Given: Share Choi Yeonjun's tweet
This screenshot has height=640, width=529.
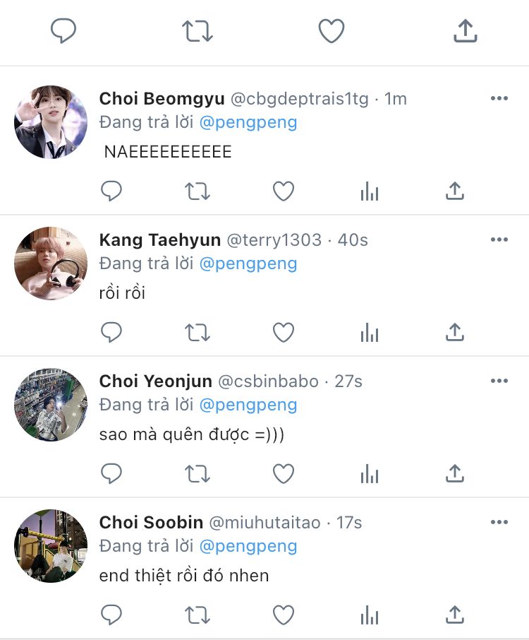Looking at the screenshot, I should pyautogui.click(x=455, y=473).
